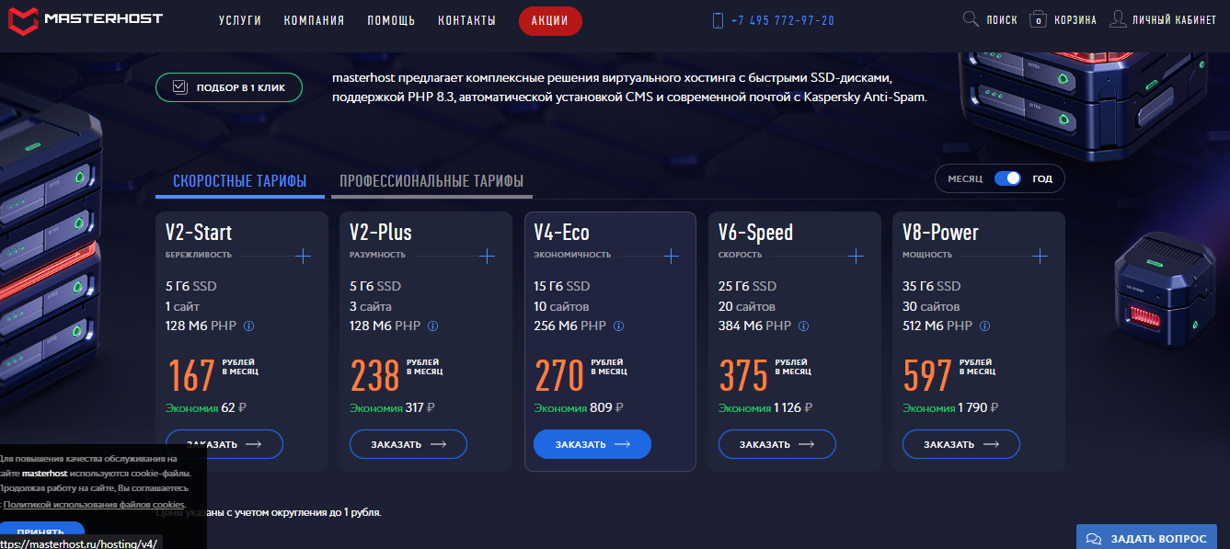The image size is (1230, 549).
Task: Click info icon next to V6-Speed PHP memory
Action: 804,326
